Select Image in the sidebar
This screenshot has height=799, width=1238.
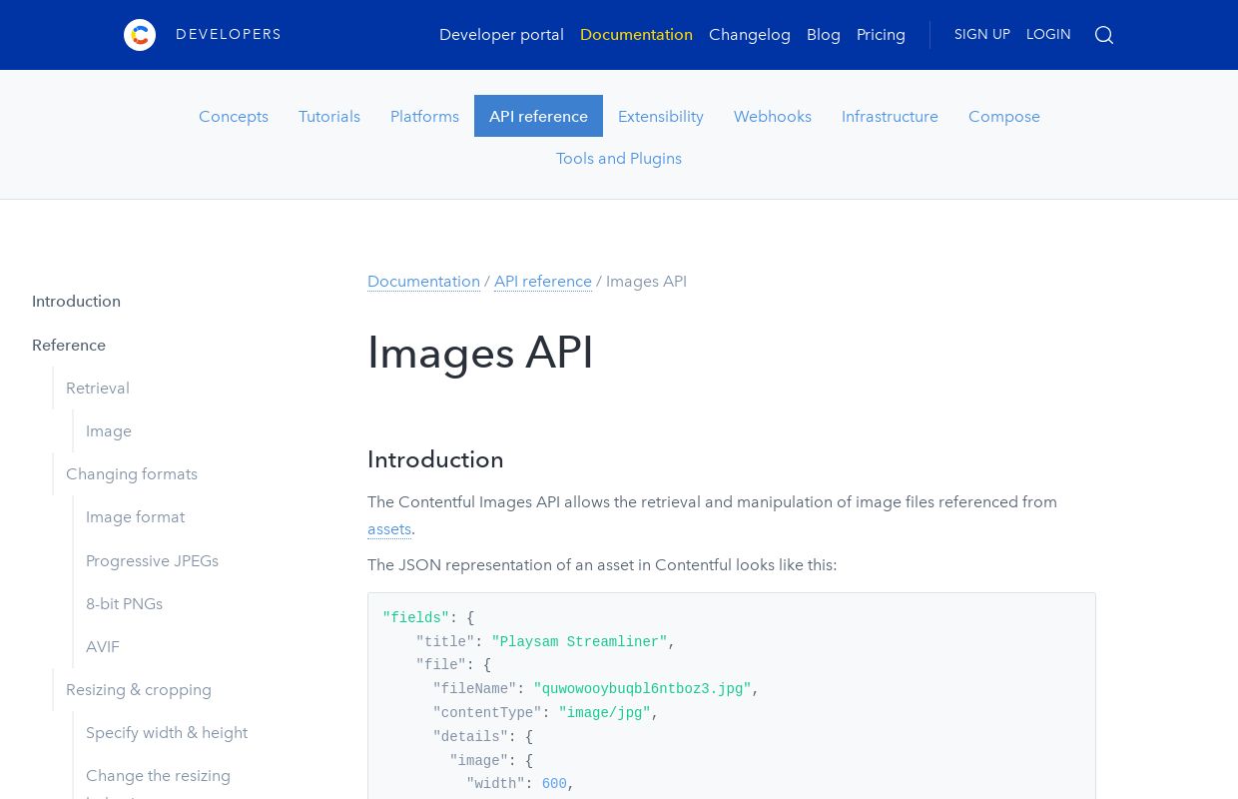click(x=109, y=431)
